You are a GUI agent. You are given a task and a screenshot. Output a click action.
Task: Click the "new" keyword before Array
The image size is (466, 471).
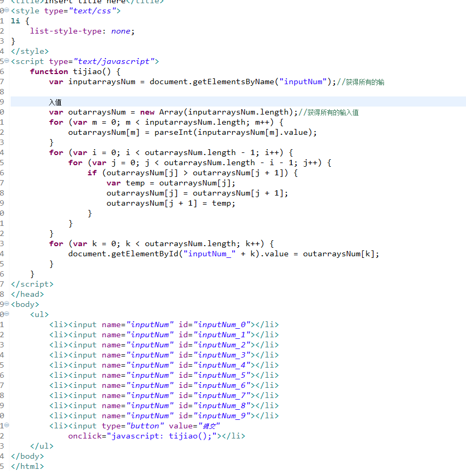(147, 112)
